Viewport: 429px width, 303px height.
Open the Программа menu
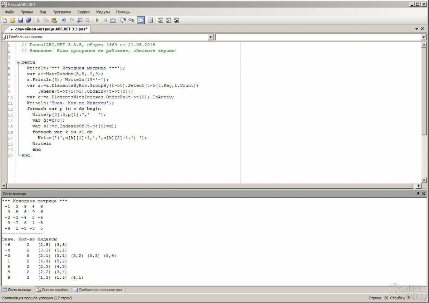[61, 12]
